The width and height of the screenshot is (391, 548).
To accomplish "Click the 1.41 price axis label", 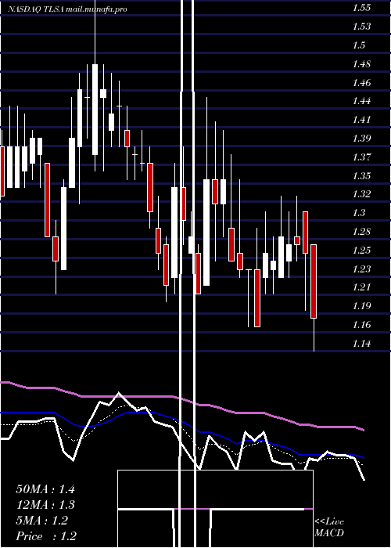I will coord(361,120).
